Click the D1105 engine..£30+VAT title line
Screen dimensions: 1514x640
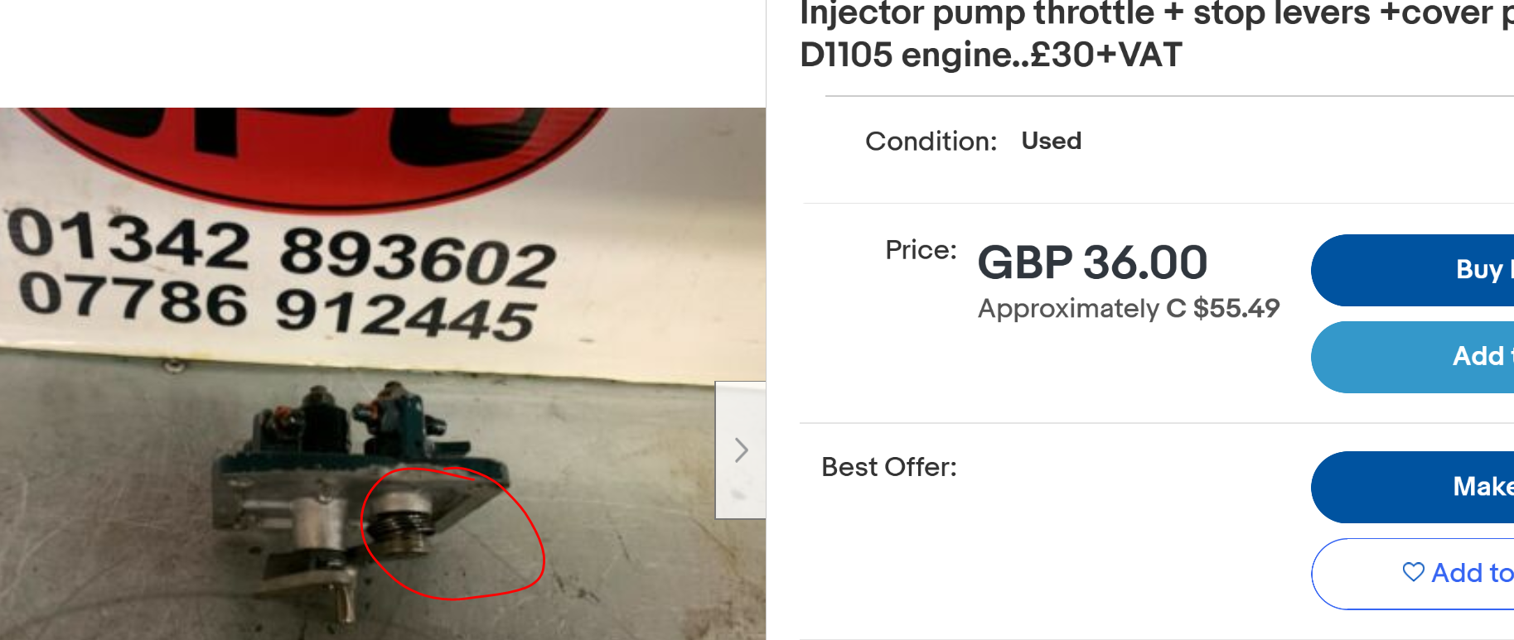tap(991, 55)
